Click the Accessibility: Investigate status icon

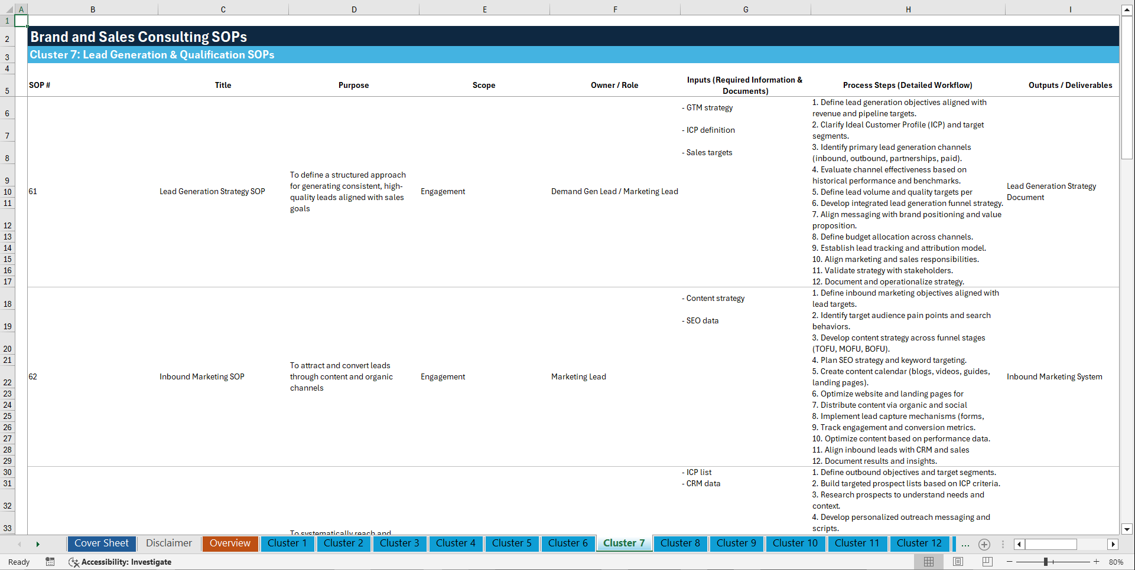coord(120,562)
